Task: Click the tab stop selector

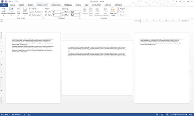Action: tap(1, 21)
